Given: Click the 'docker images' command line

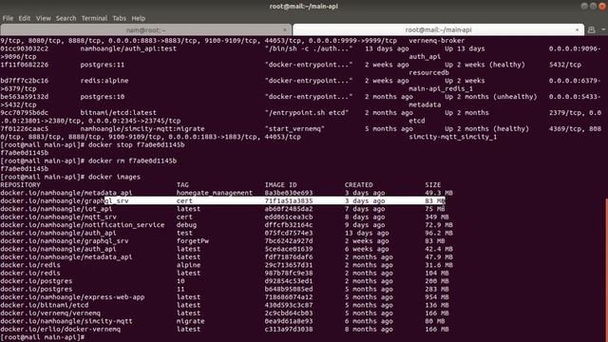Looking at the screenshot, I should [114, 177].
